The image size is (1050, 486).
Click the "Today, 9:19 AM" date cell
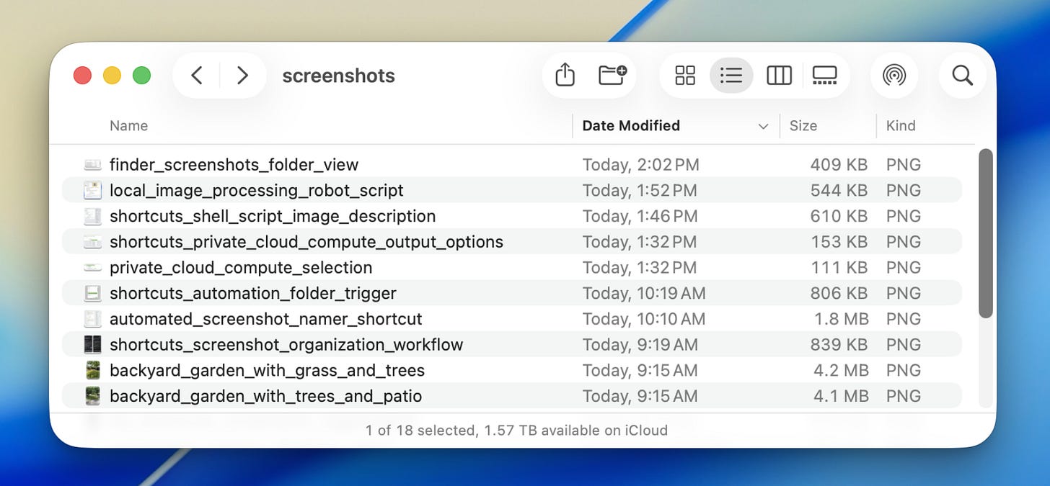pos(640,345)
